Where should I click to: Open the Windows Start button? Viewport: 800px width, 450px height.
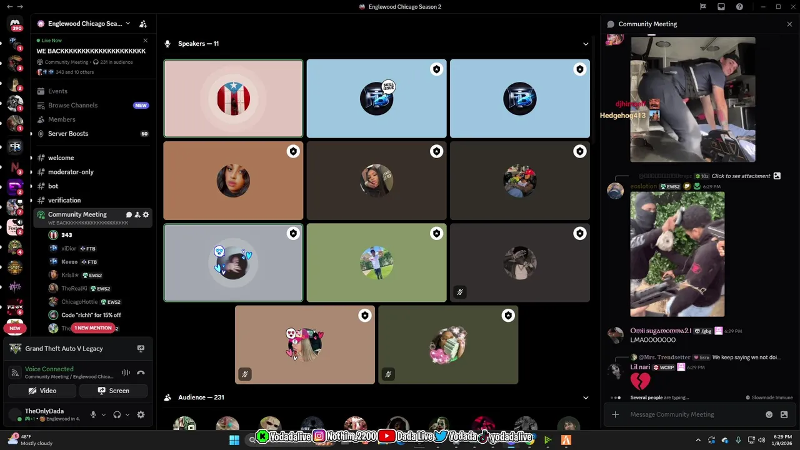234,440
